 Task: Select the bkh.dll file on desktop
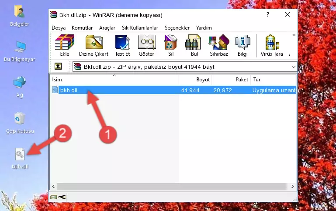20,154
